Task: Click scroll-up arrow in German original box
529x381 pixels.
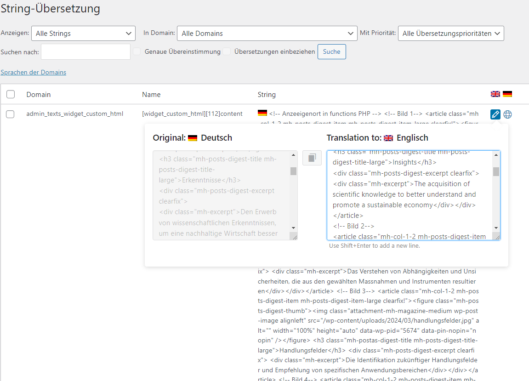Action: [x=293, y=155]
